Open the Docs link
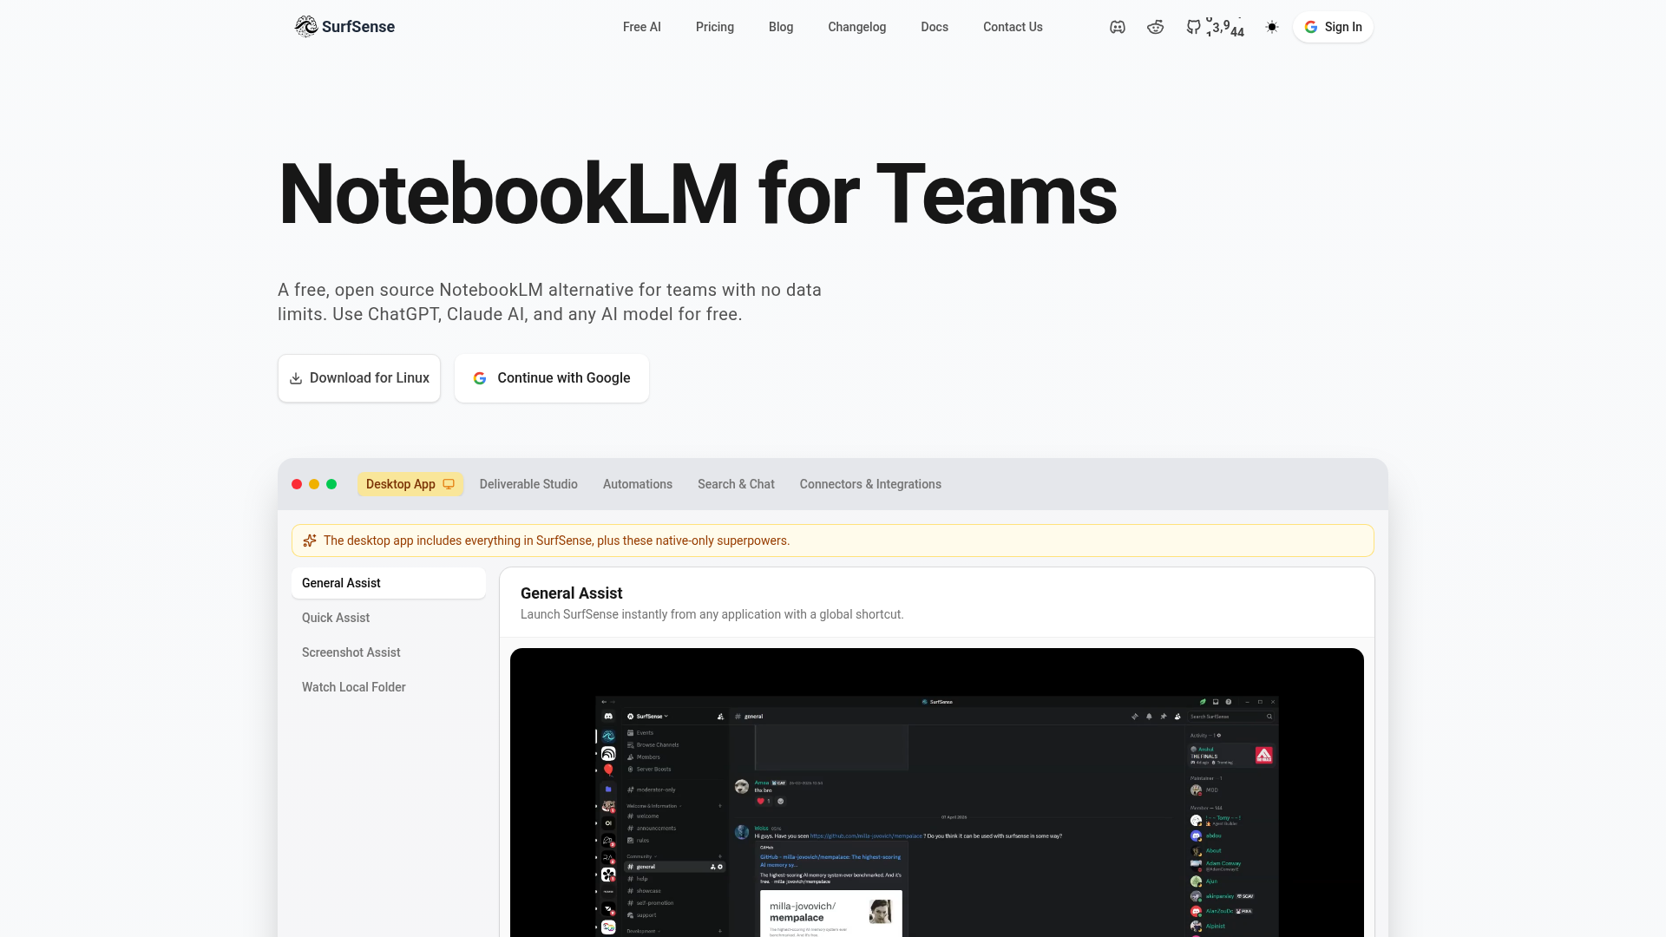This screenshot has height=937, width=1666. [935, 27]
